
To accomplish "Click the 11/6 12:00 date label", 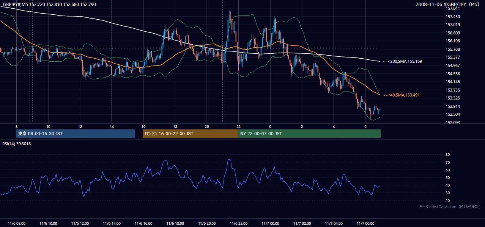I will point(80,223).
